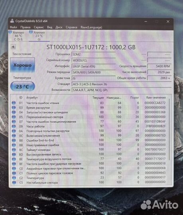This screenshot has width=183, height=215.
Task: Click the Хорошо health status button
Action: (x=22, y=65)
